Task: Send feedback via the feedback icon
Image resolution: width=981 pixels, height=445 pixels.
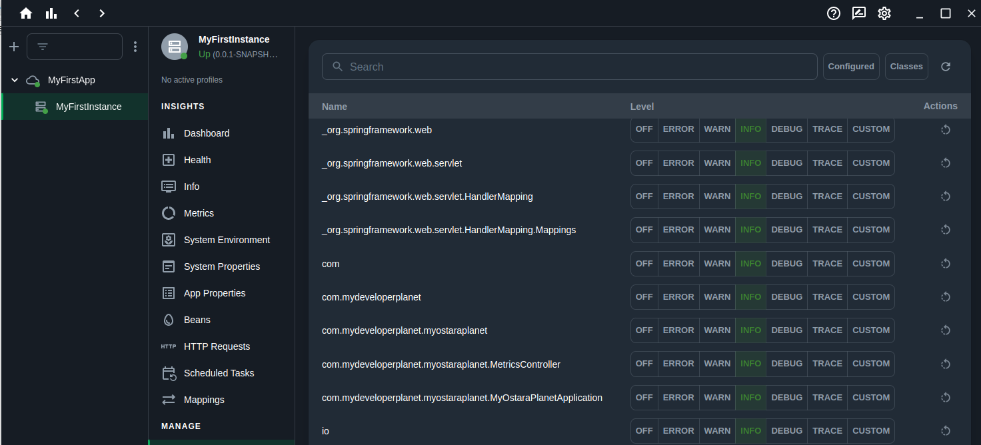Action: click(x=858, y=13)
